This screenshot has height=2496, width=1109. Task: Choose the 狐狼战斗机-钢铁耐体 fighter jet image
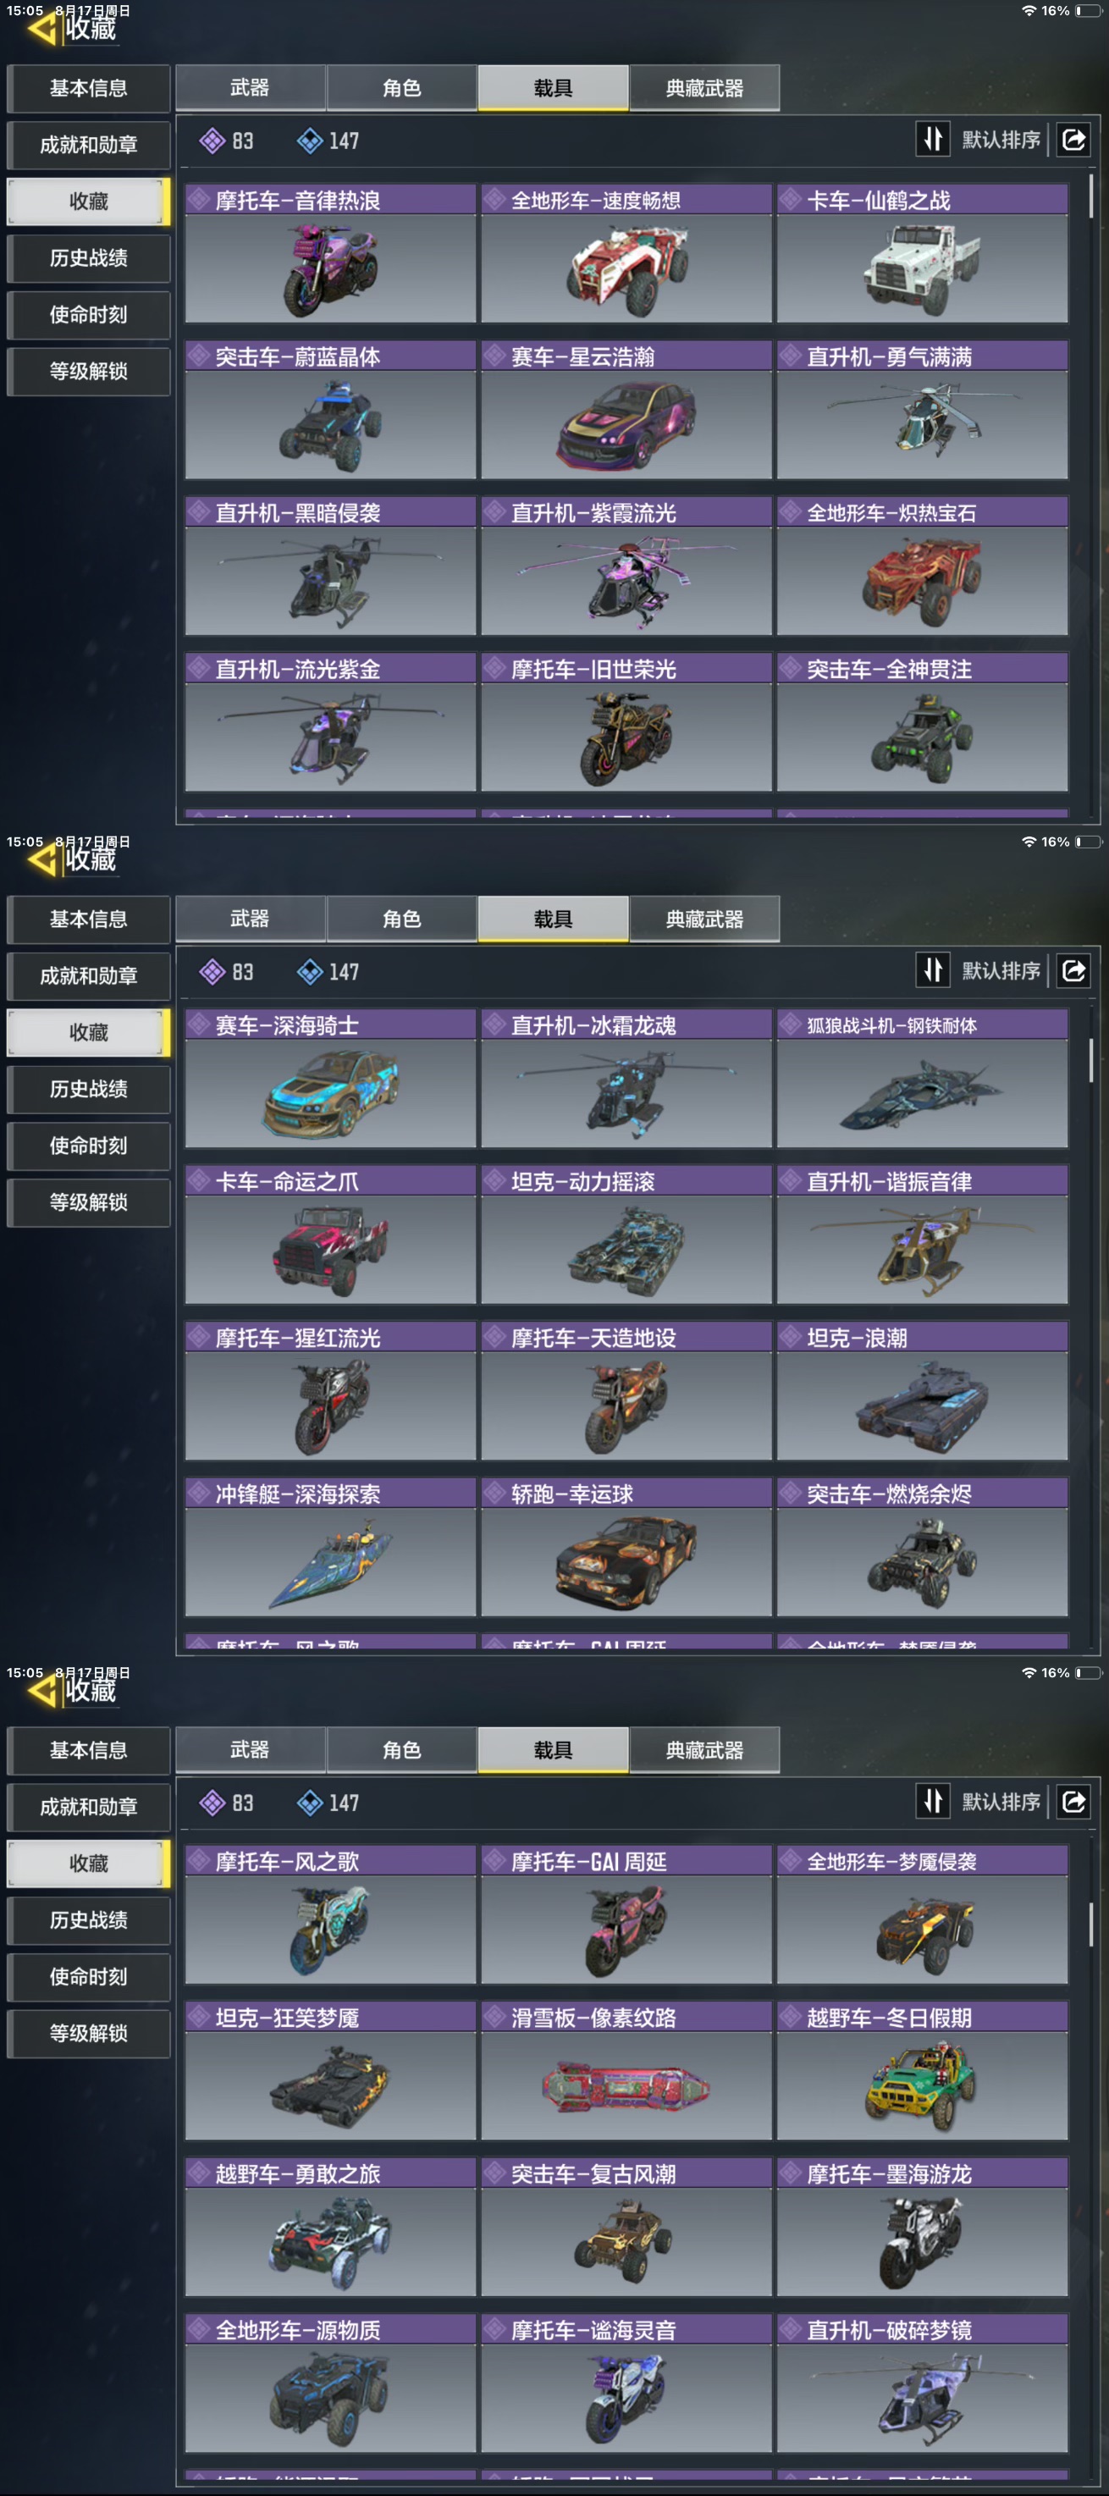[922, 1094]
